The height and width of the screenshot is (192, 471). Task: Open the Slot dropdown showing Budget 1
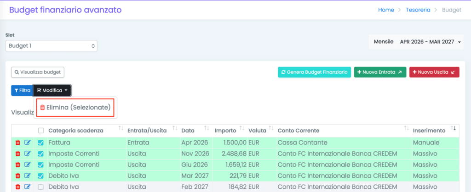[51, 46]
